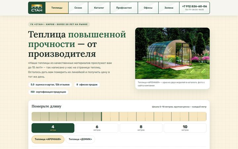Screen dimensions: 238x149
Task: Click the СТАН logo icon
Action: click(x=37, y=8)
